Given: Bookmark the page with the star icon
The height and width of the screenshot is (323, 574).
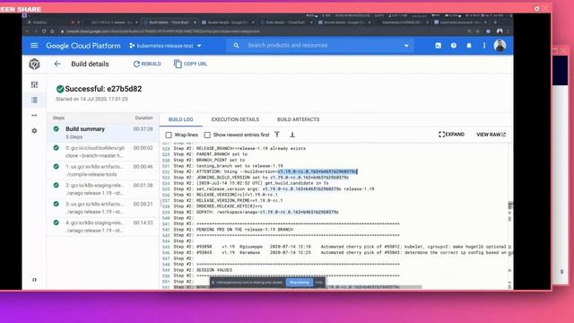Looking at the screenshot, I should (x=478, y=31).
